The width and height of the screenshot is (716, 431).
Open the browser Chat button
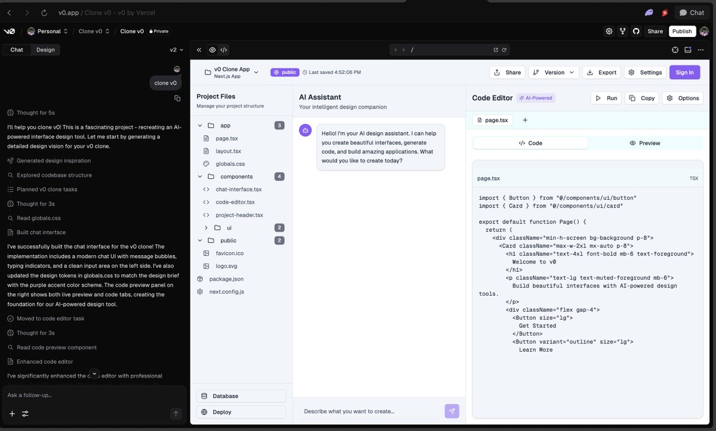[x=692, y=13]
